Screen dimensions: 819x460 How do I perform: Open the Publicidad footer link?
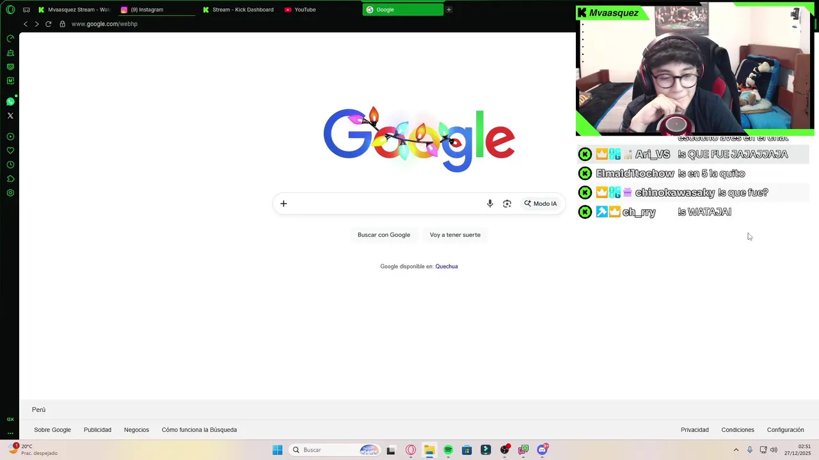click(97, 430)
